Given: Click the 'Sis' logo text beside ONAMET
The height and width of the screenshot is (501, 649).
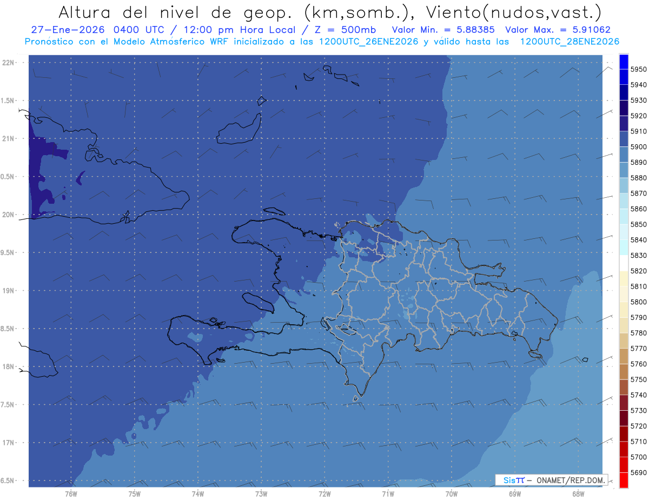Looking at the screenshot, I should tap(509, 480).
